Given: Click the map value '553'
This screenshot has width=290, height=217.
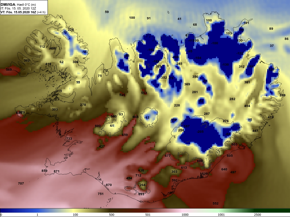Looking at the screenshot, I should (x=144, y=93).
